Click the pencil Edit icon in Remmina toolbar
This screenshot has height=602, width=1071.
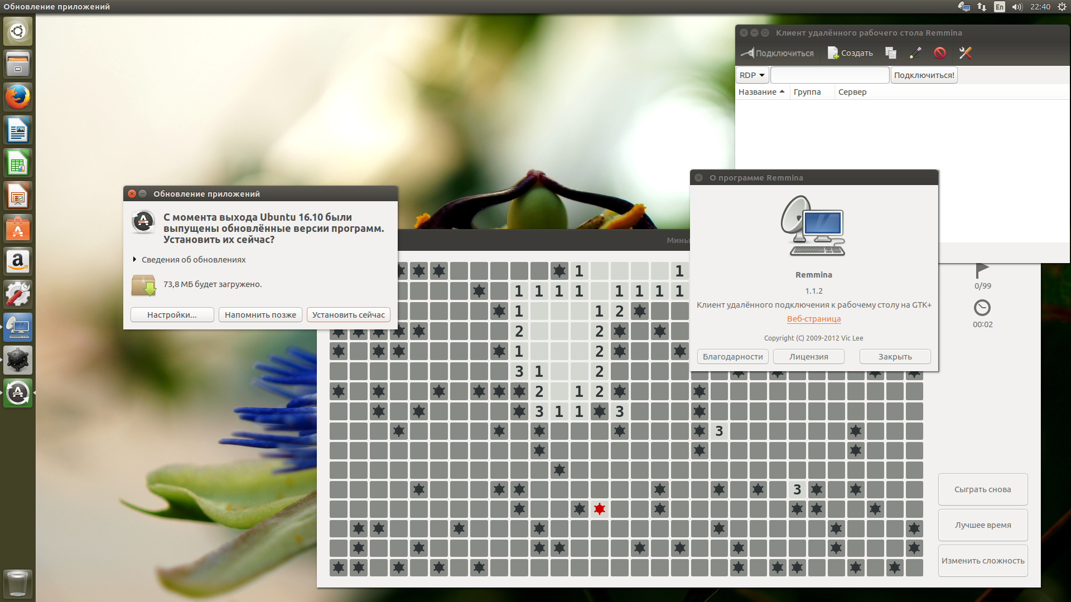(915, 53)
